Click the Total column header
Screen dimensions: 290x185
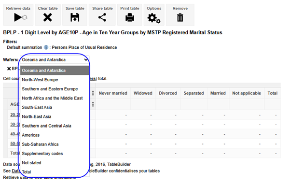click(273, 93)
